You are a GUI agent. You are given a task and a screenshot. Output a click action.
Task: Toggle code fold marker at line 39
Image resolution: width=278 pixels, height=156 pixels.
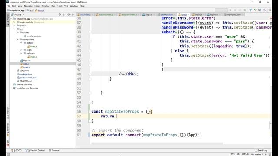(x=90, y=32)
